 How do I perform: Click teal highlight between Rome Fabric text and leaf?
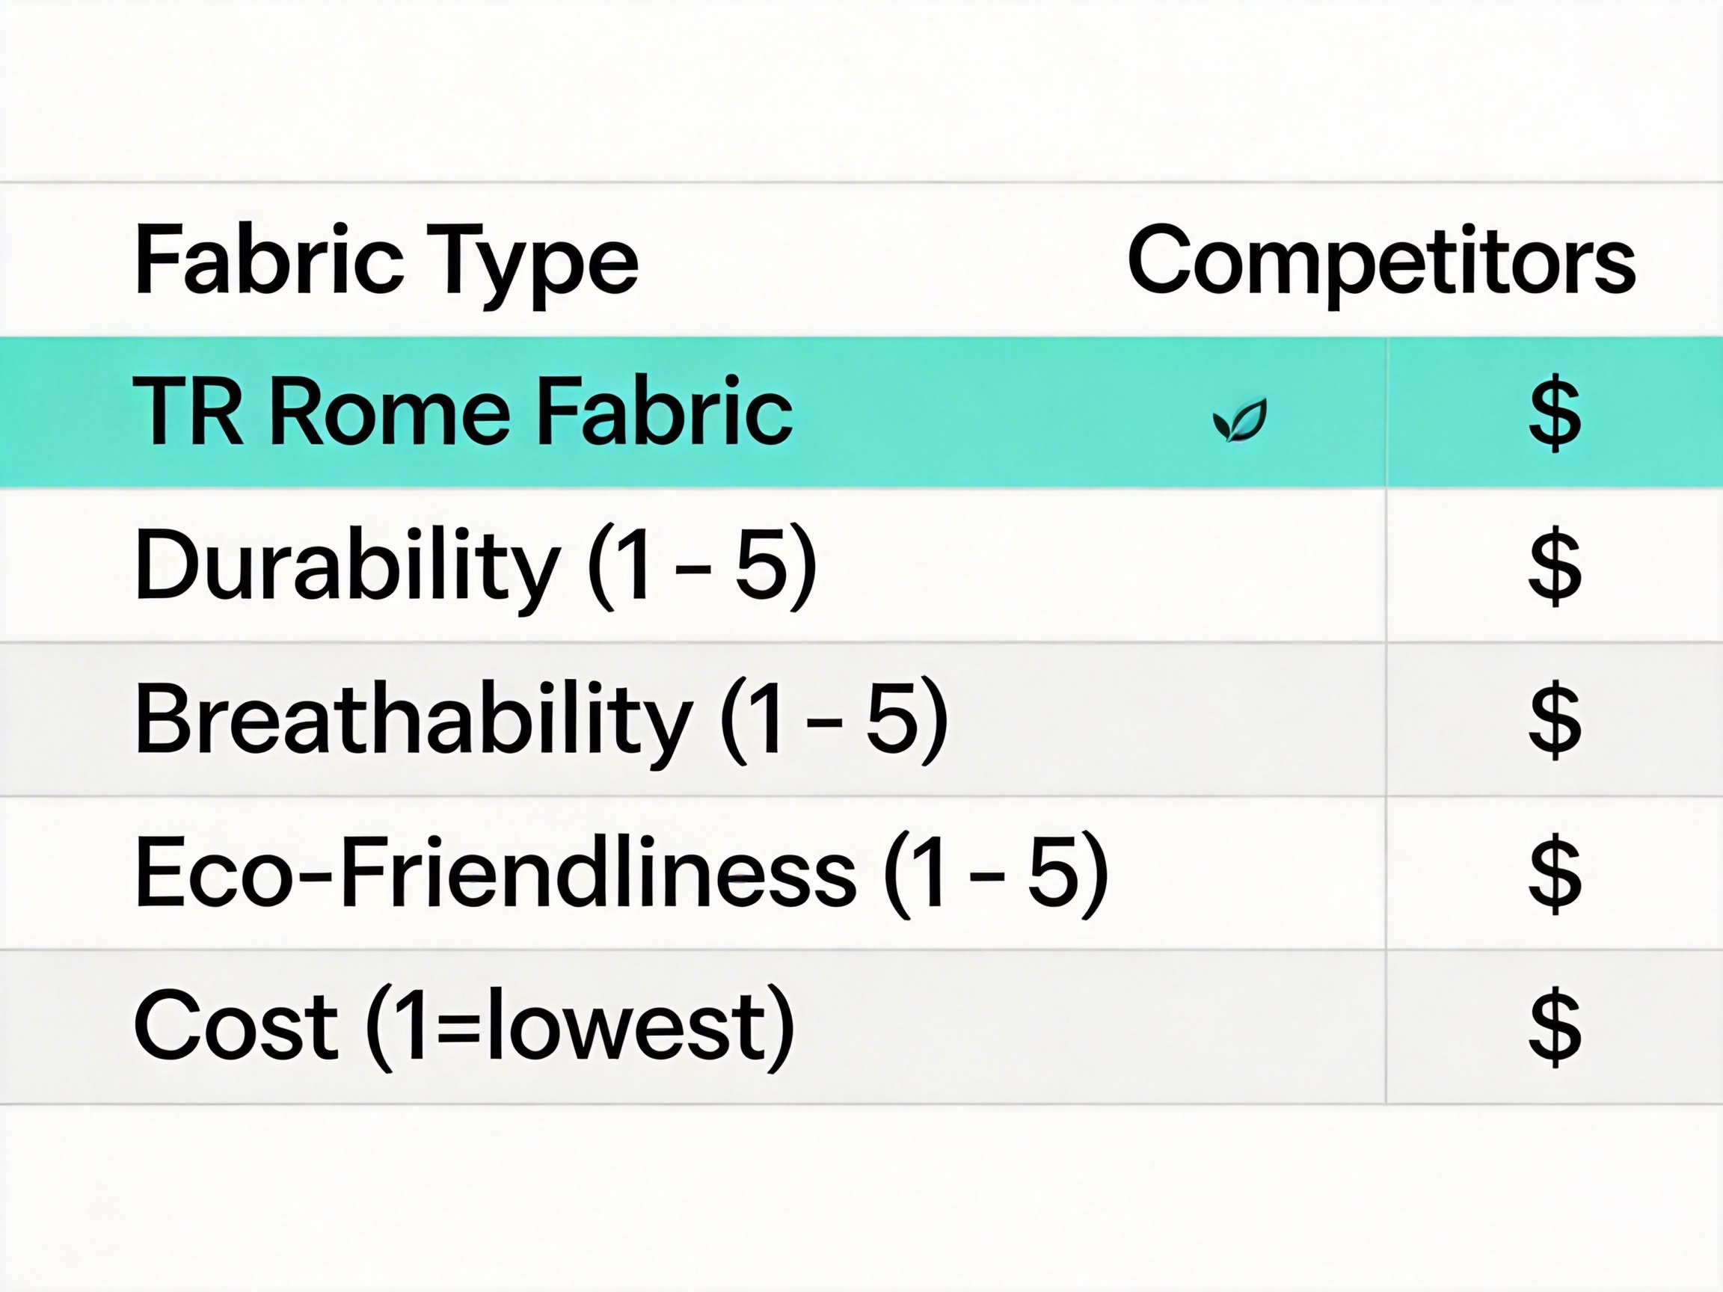997,412
